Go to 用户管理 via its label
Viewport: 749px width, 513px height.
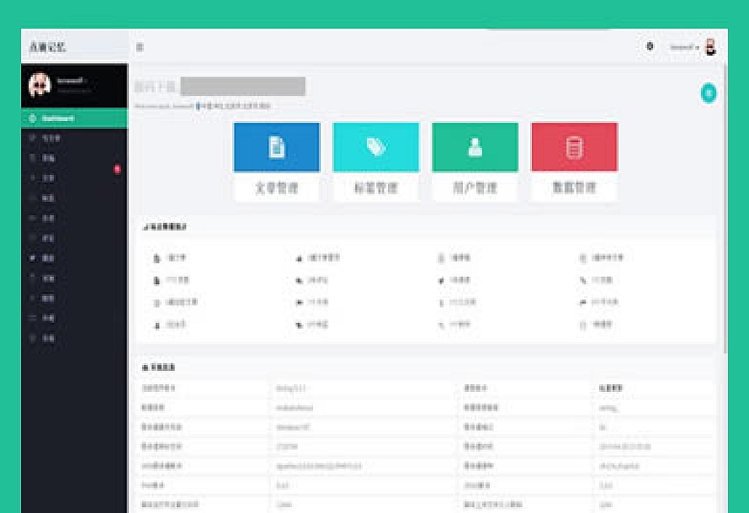475,188
